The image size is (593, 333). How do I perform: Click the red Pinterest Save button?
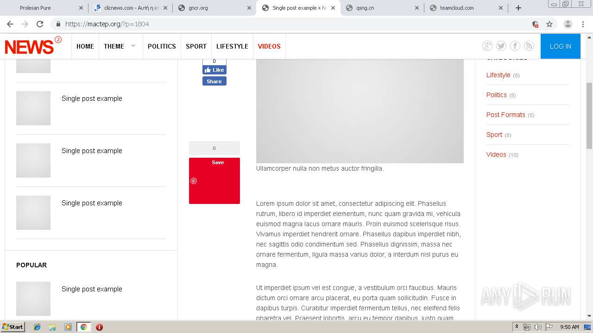click(214, 181)
